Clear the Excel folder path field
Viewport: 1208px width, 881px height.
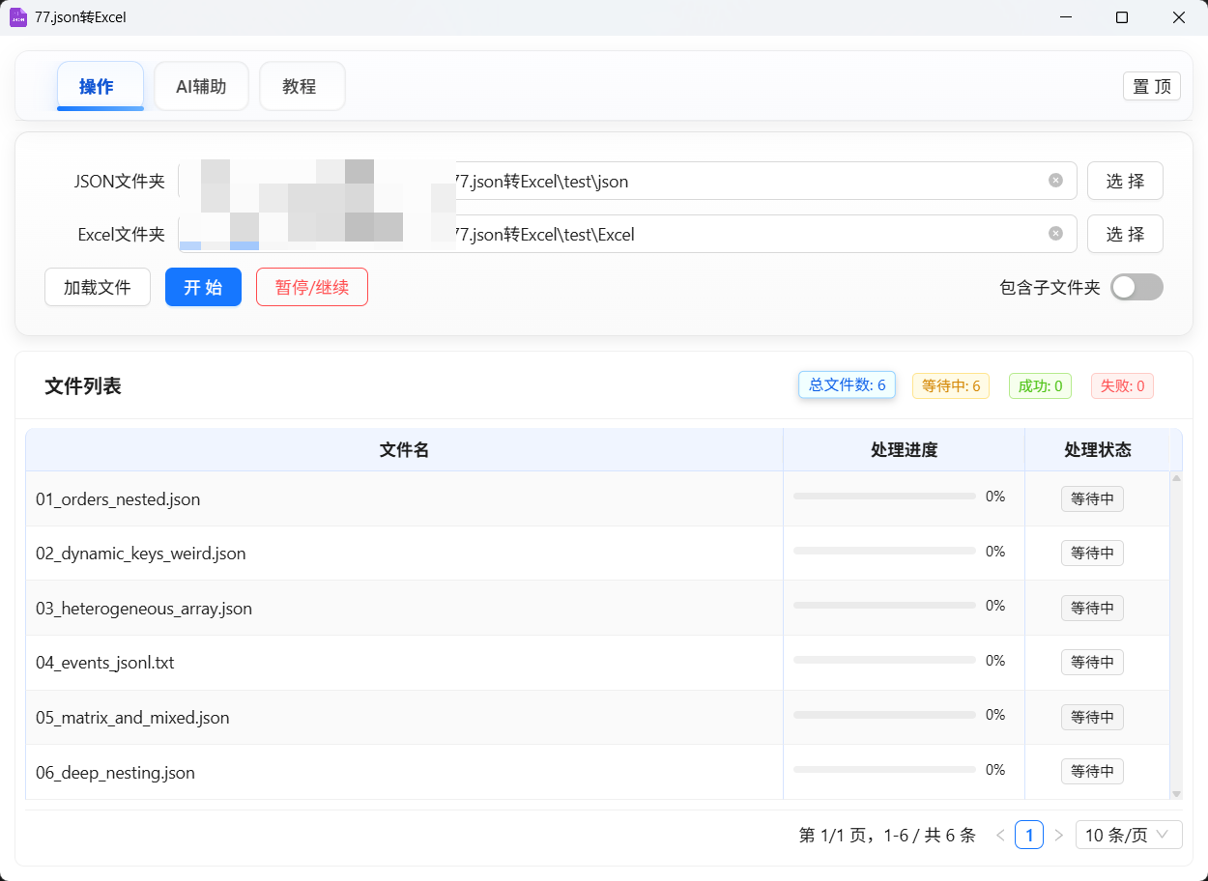coord(1055,234)
